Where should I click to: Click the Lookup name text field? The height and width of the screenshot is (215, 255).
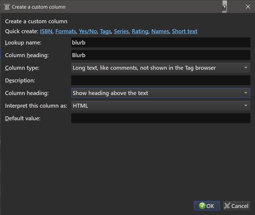coord(161,43)
